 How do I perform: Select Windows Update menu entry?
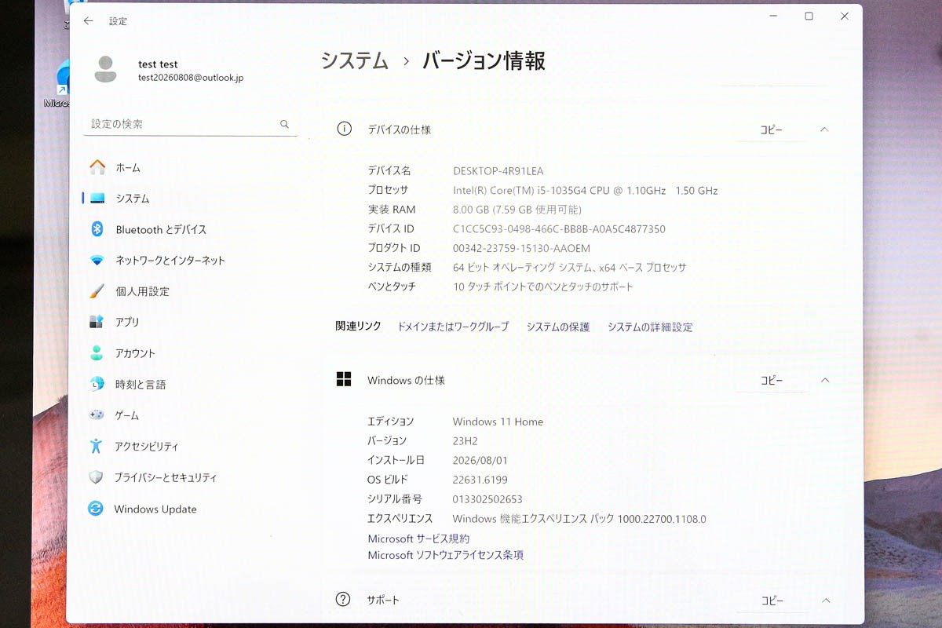[x=155, y=509]
